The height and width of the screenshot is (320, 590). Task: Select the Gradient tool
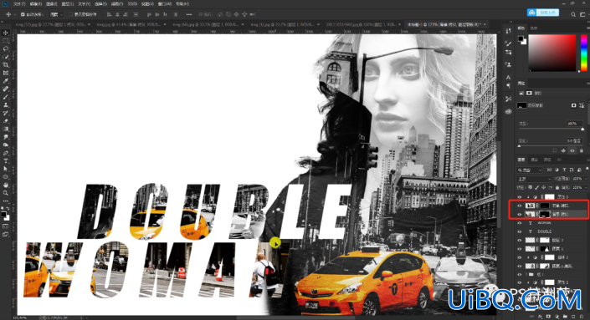pyautogui.click(x=6, y=129)
